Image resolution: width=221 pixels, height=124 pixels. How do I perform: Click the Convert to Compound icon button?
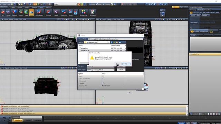[x=199, y=31]
